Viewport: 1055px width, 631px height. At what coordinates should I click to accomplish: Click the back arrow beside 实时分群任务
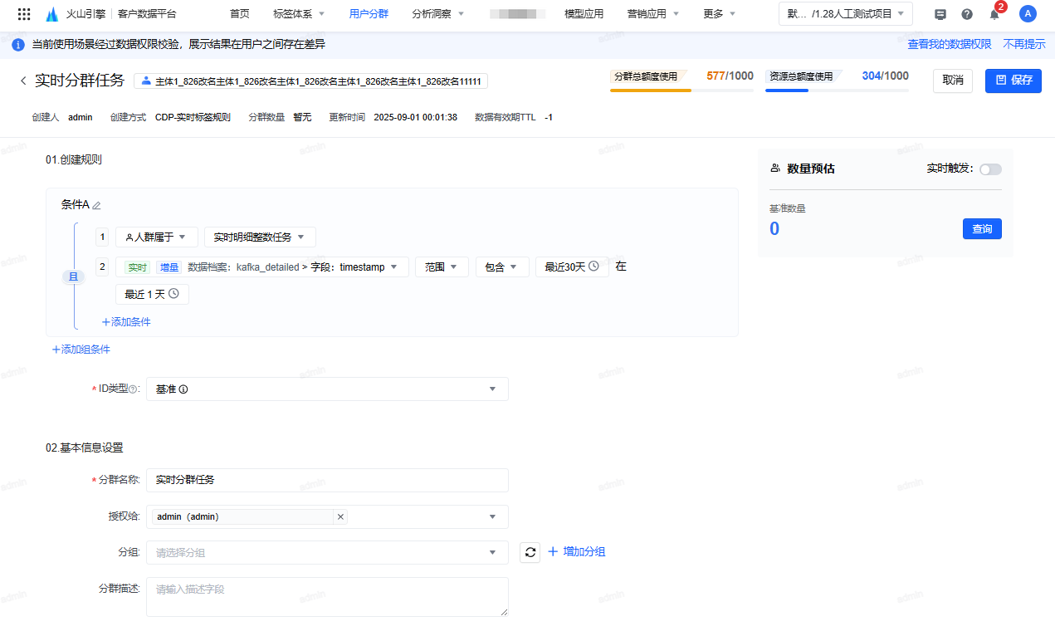(23, 81)
